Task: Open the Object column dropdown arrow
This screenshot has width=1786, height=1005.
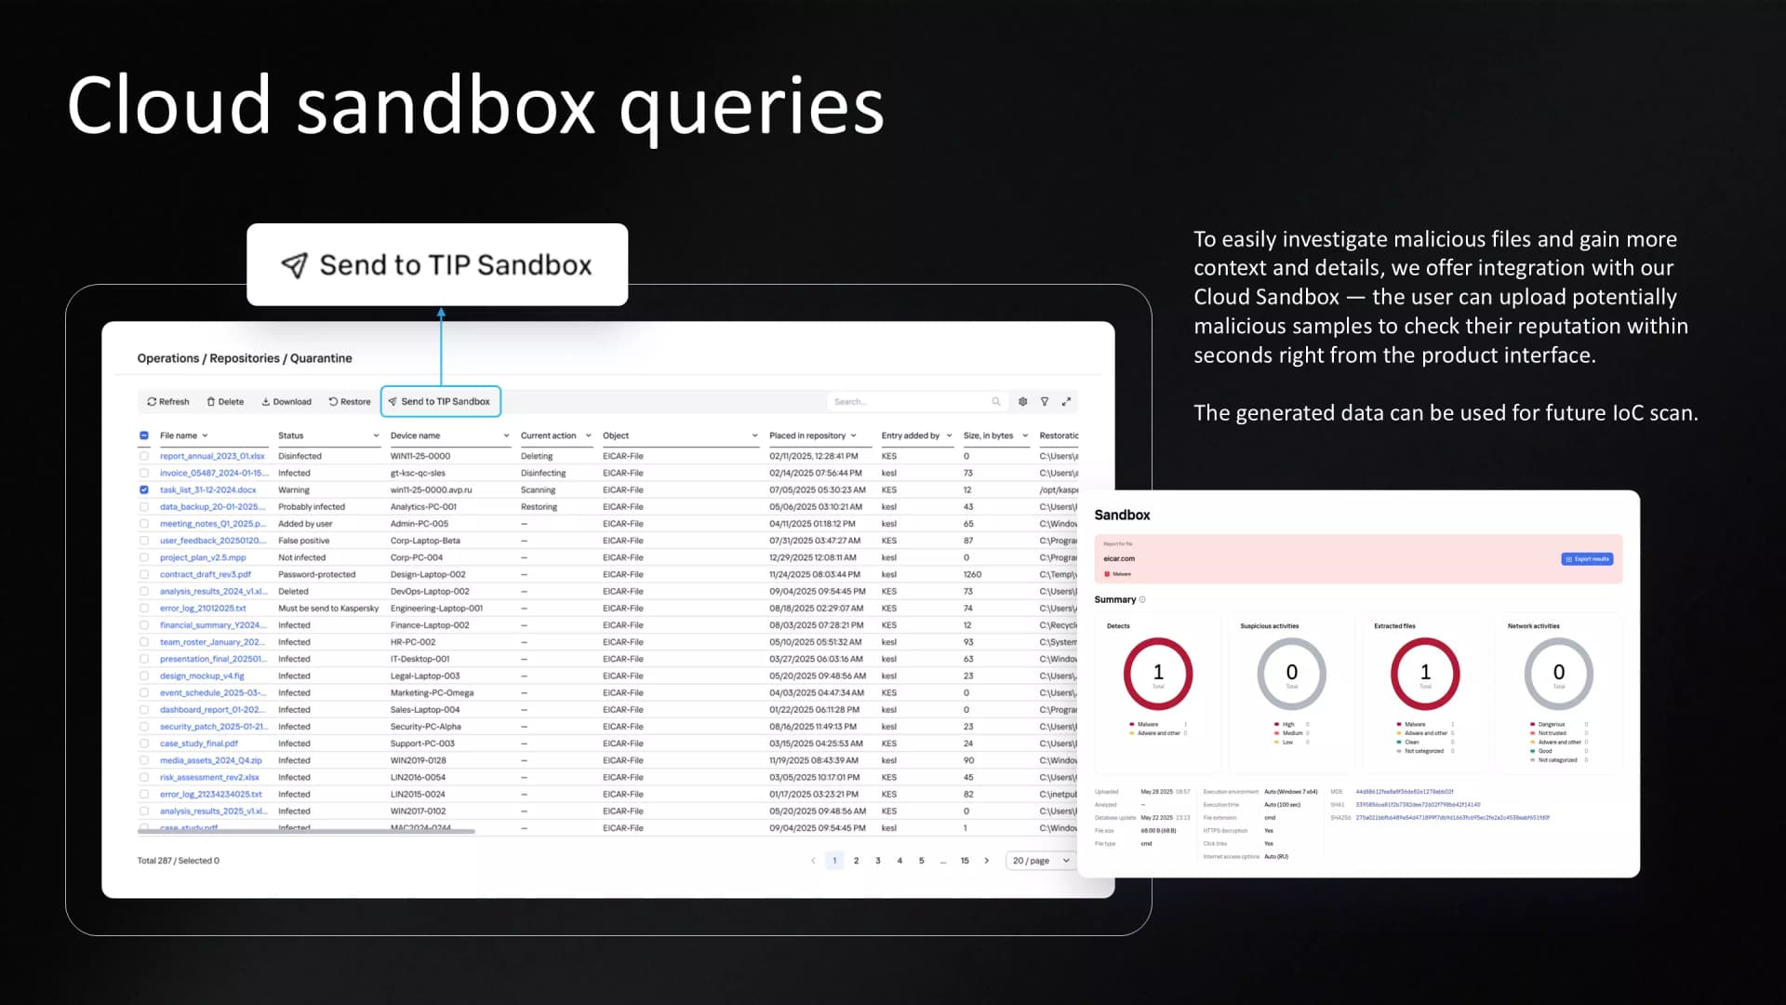Action: pos(754,435)
